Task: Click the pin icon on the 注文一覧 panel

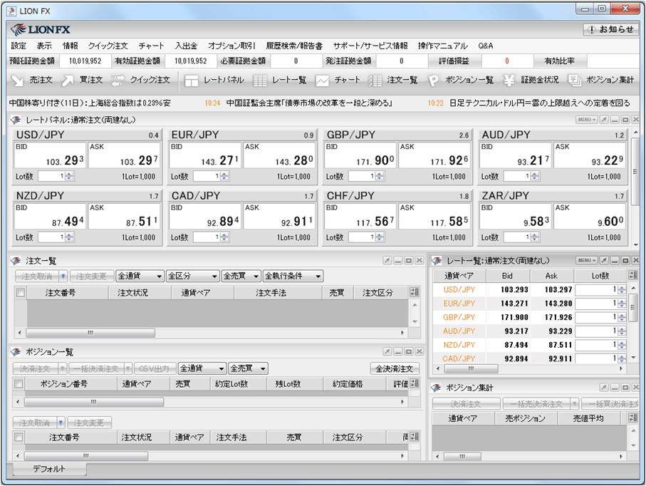Action: [x=387, y=260]
